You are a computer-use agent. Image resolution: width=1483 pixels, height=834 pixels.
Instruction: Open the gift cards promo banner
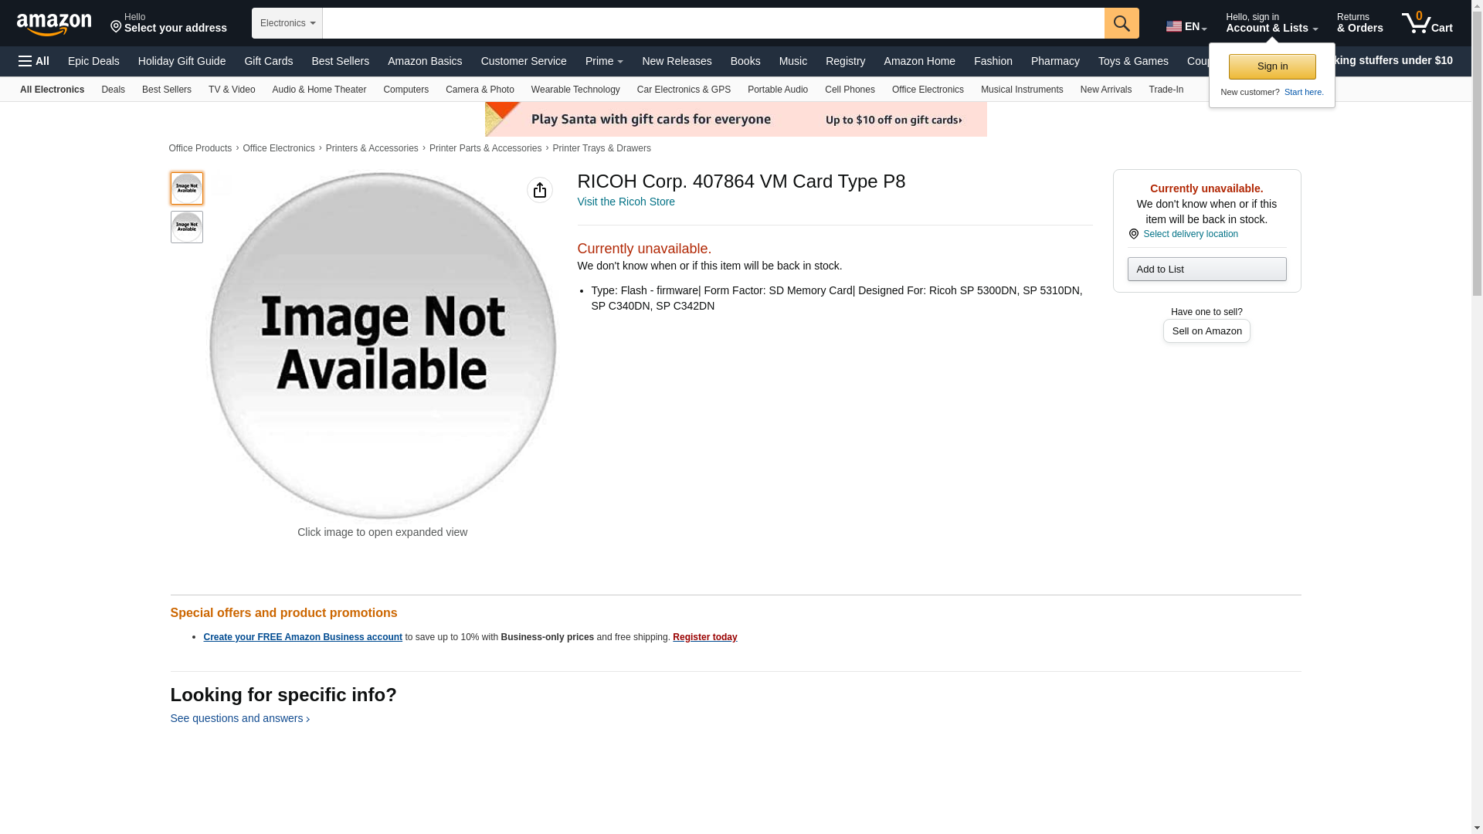(x=735, y=120)
